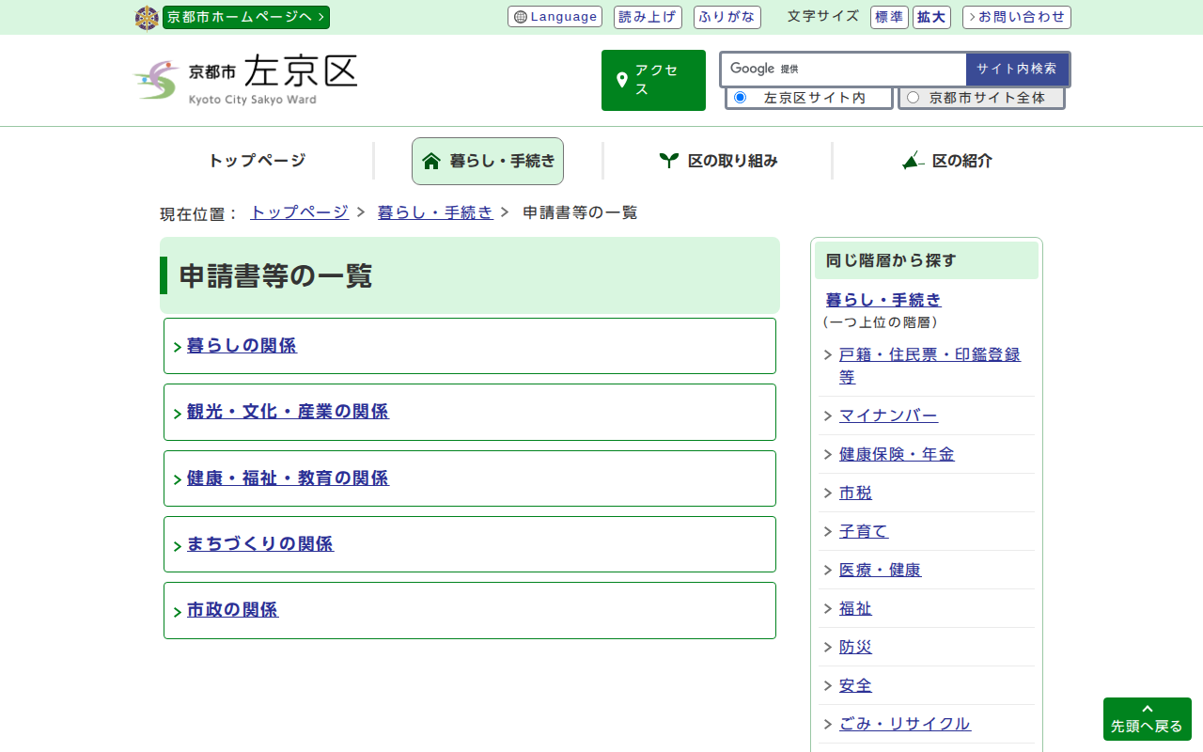The width and height of the screenshot is (1203, 752).
Task: Follow the トップページ breadcrumb link
Action: point(299,212)
